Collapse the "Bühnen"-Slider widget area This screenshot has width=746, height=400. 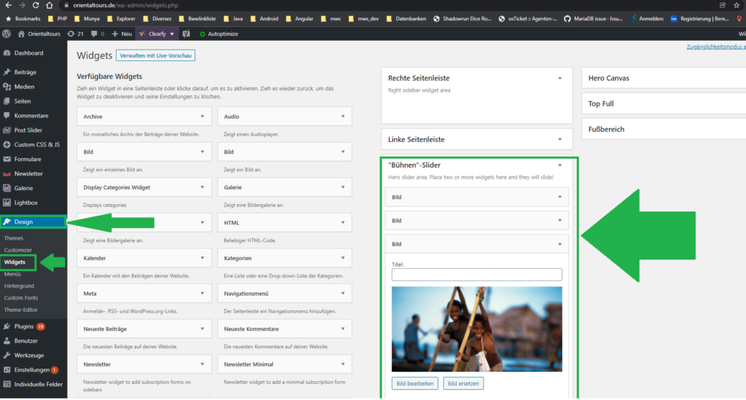(559, 165)
